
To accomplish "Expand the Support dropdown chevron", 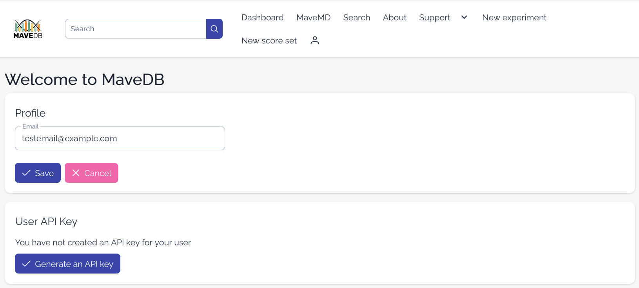I will click(464, 17).
